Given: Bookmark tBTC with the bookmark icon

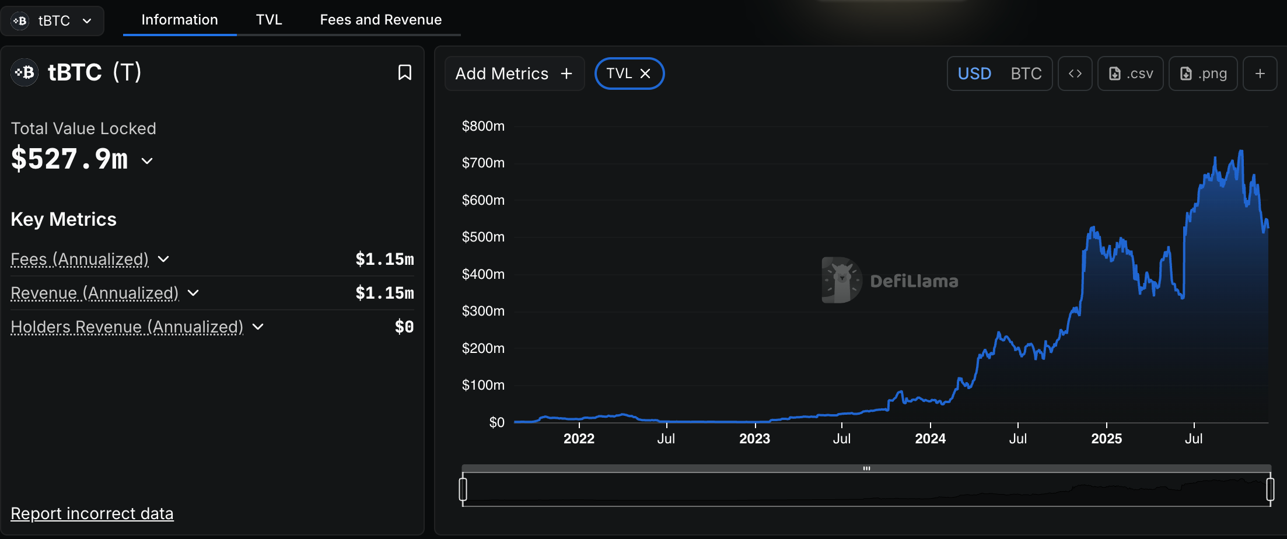Looking at the screenshot, I should click(404, 72).
